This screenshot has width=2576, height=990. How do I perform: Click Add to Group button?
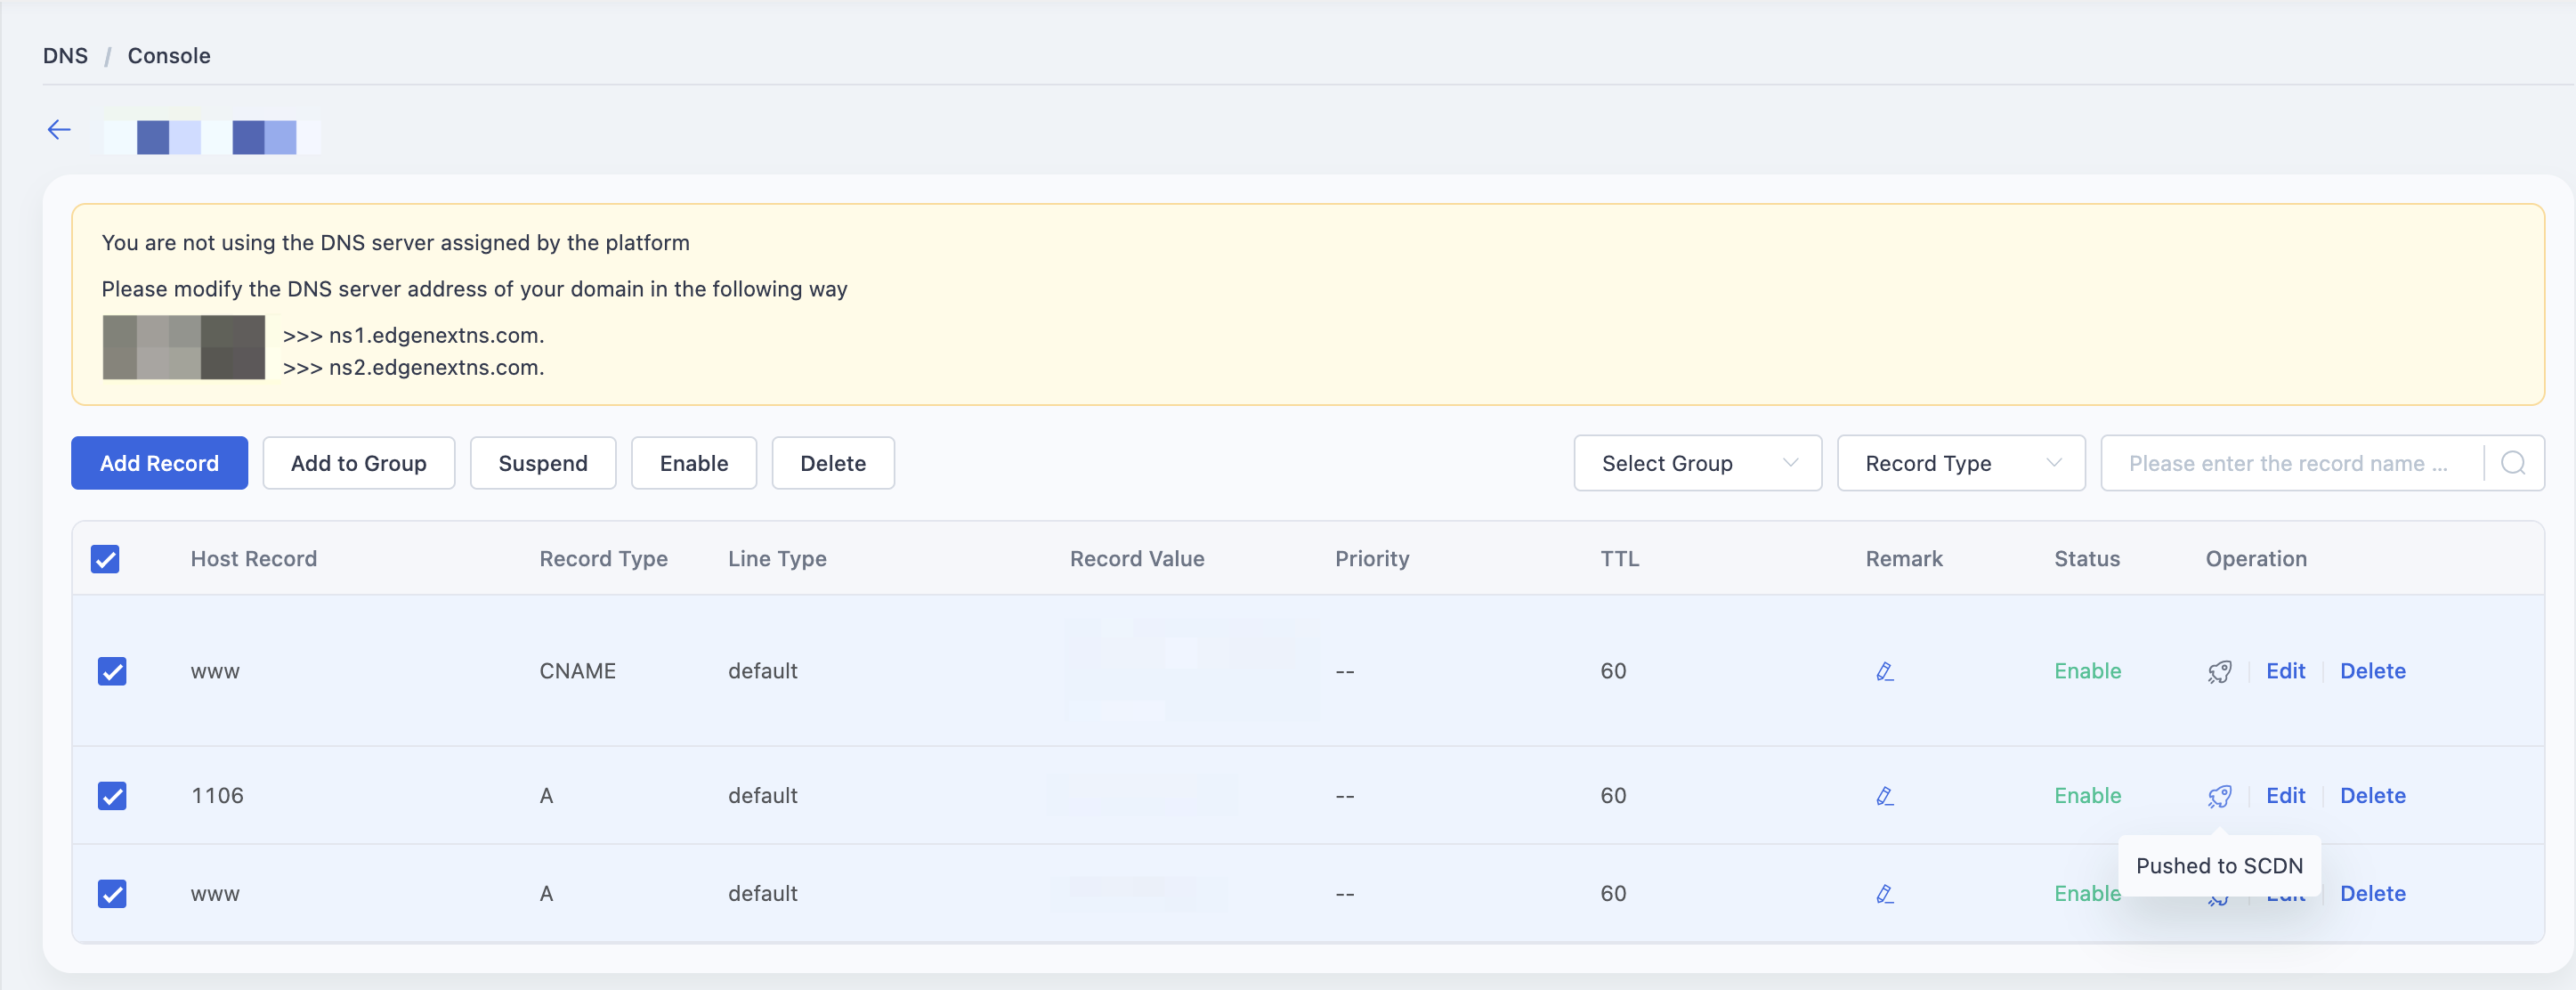[359, 463]
